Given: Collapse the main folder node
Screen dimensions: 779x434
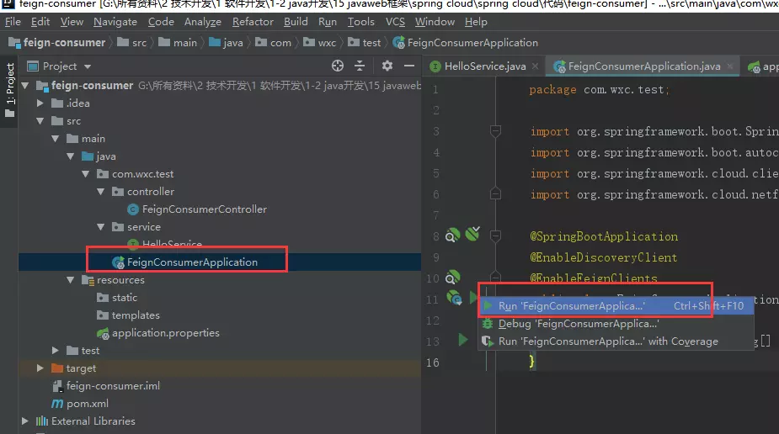Looking at the screenshot, I should pos(55,139).
